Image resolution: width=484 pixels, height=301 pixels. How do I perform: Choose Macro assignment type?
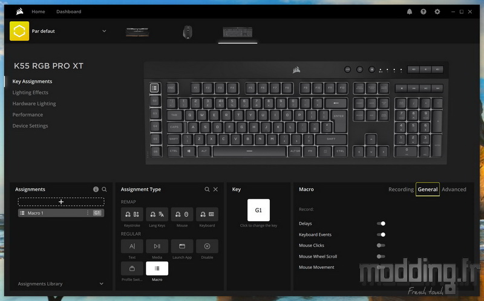157,268
